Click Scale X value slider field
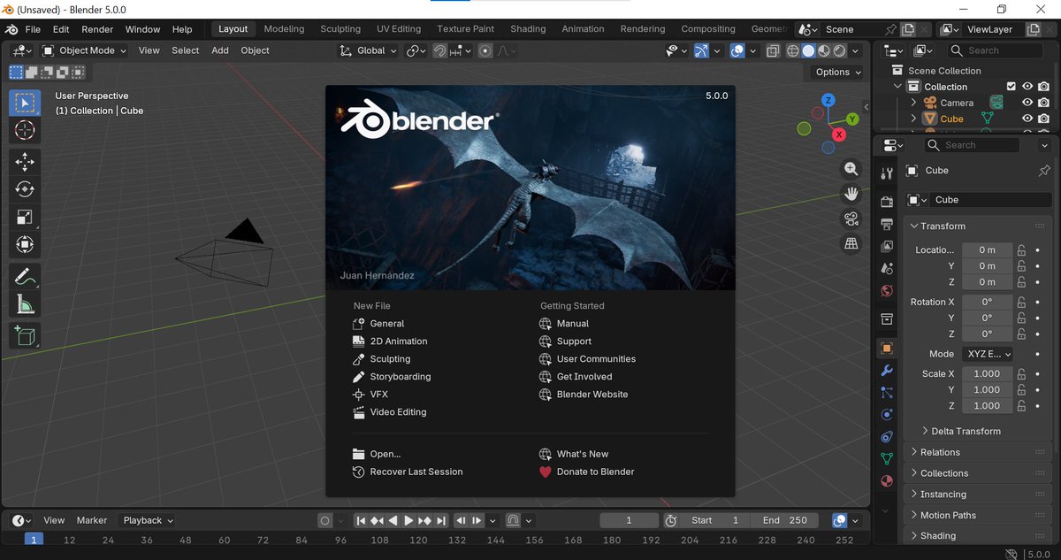This screenshot has width=1061, height=560. click(x=987, y=373)
